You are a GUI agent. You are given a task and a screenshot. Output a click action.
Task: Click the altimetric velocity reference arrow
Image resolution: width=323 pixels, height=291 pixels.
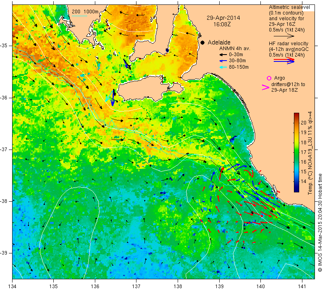[x=284, y=36]
